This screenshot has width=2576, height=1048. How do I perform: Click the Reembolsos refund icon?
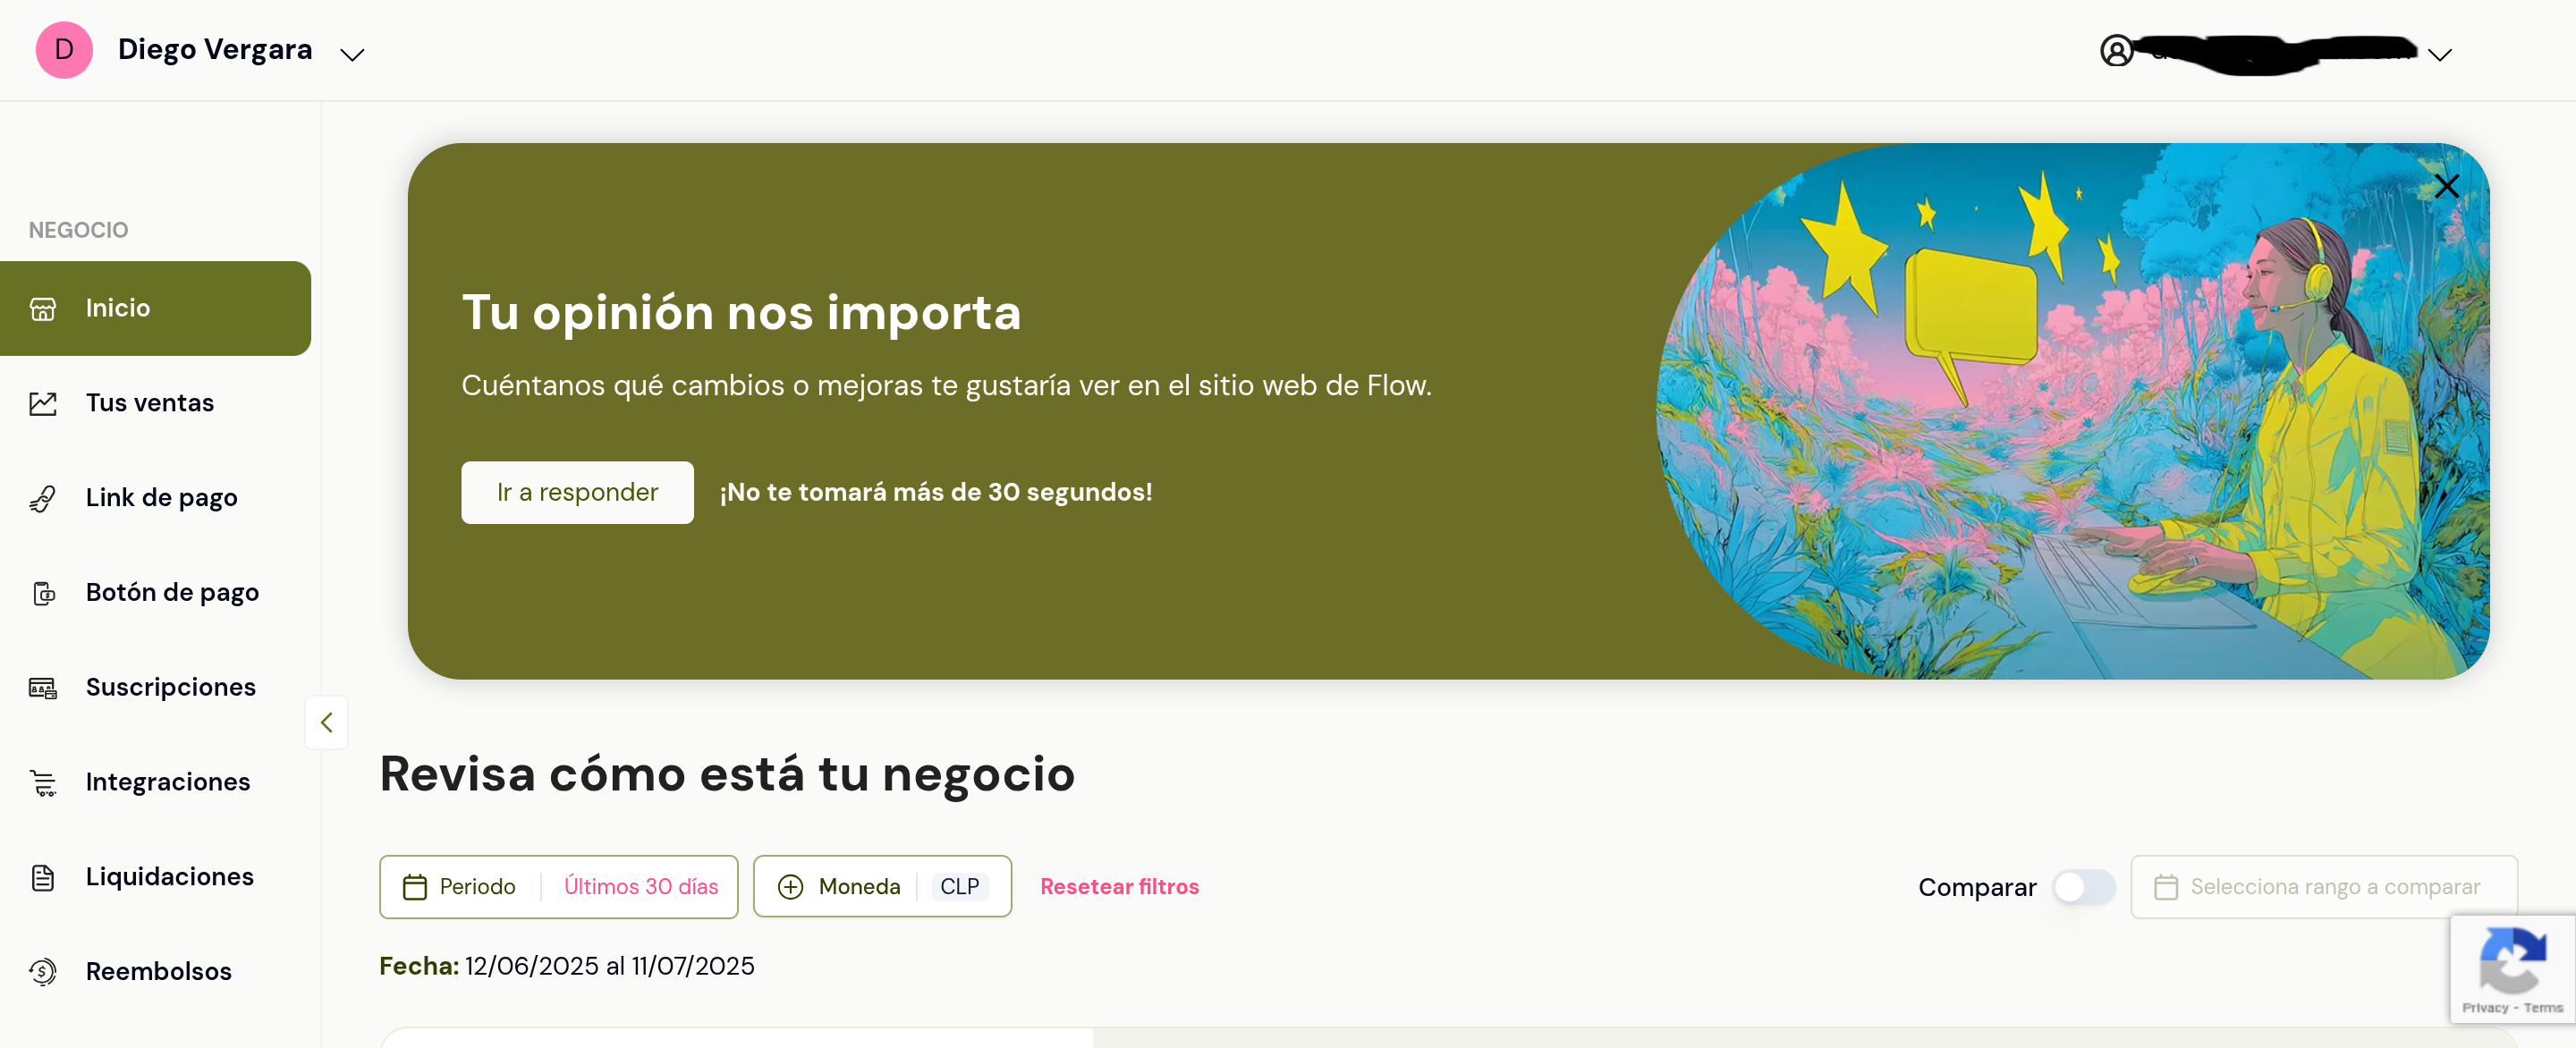click(x=43, y=972)
